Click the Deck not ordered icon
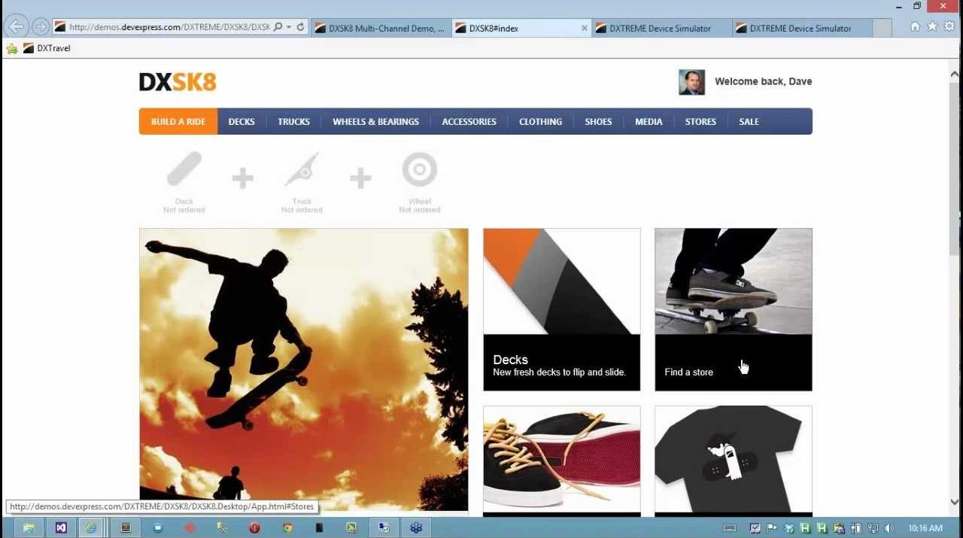The image size is (963, 538). pyautogui.click(x=184, y=170)
